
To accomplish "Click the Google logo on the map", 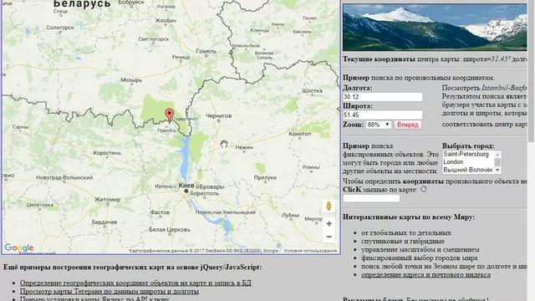I will coord(19,247).
